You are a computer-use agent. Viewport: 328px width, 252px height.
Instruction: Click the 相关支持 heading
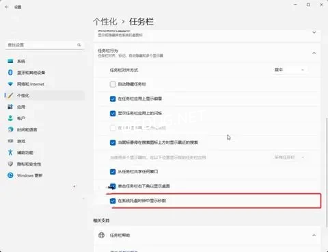[x=101, y=220]
